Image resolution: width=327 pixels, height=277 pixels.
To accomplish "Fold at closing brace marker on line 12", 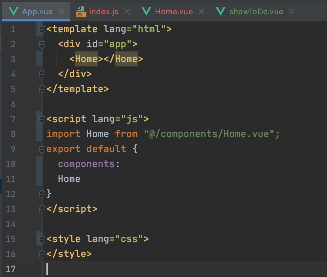I will point(42,194).
